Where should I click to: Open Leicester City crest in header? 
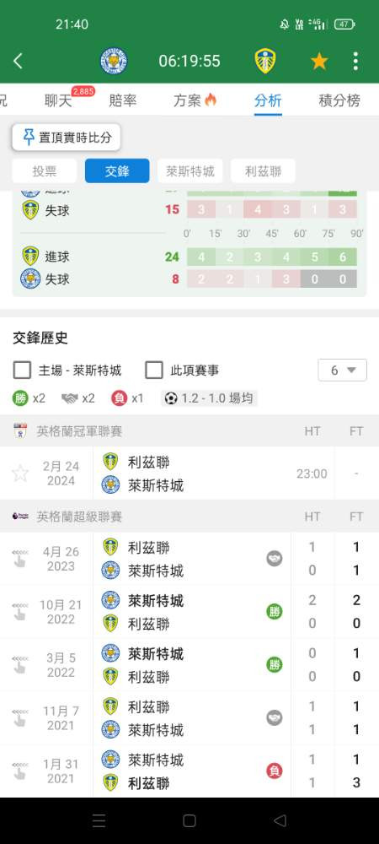114,61
